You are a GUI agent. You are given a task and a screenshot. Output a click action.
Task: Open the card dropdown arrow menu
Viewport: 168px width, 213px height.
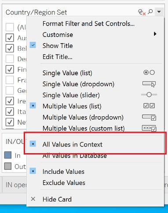tap(159, 11)
